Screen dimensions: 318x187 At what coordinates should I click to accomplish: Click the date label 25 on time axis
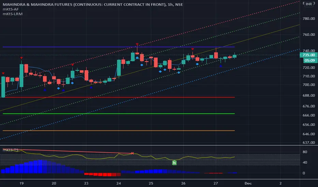click(x=151, y=183)
